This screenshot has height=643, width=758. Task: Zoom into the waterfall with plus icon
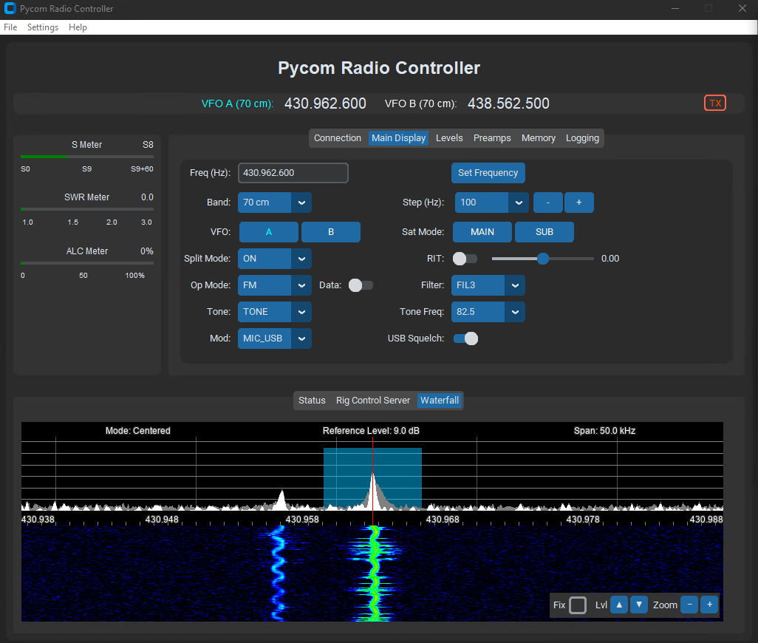[709, 604]
